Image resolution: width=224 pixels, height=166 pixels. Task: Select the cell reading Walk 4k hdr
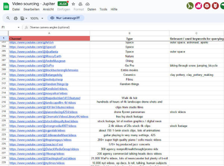pos(130,98)
